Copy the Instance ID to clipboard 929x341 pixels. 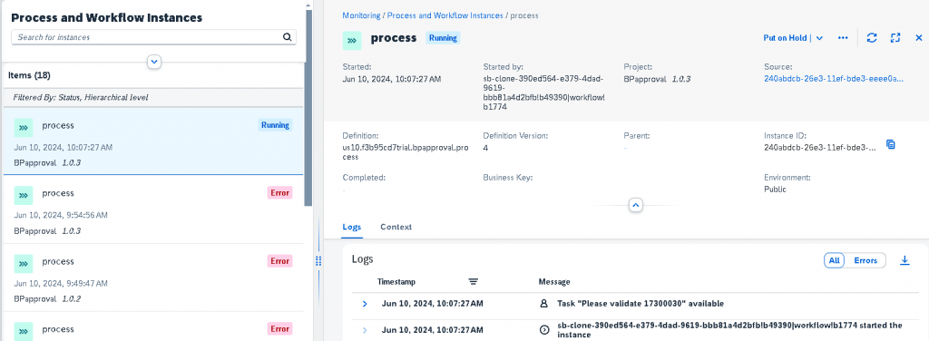point(890,144)
